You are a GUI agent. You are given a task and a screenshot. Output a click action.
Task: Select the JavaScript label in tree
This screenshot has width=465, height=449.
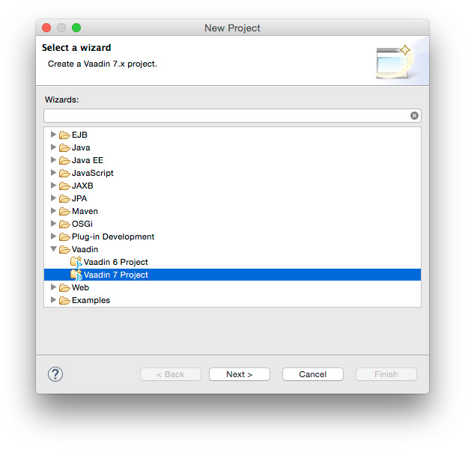[93, 173]
